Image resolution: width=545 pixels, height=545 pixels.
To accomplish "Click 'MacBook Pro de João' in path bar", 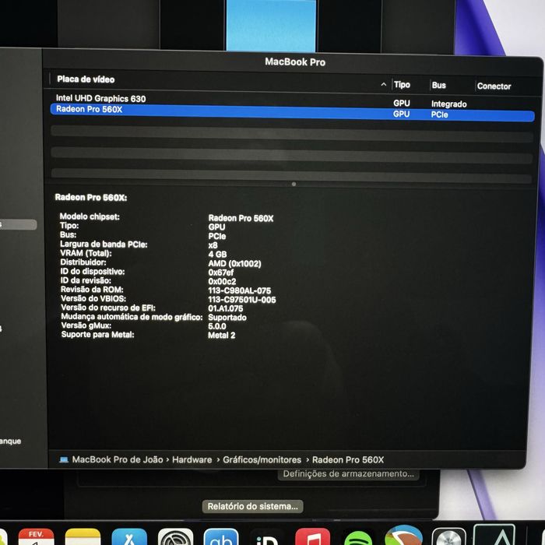I will (118, 459).
